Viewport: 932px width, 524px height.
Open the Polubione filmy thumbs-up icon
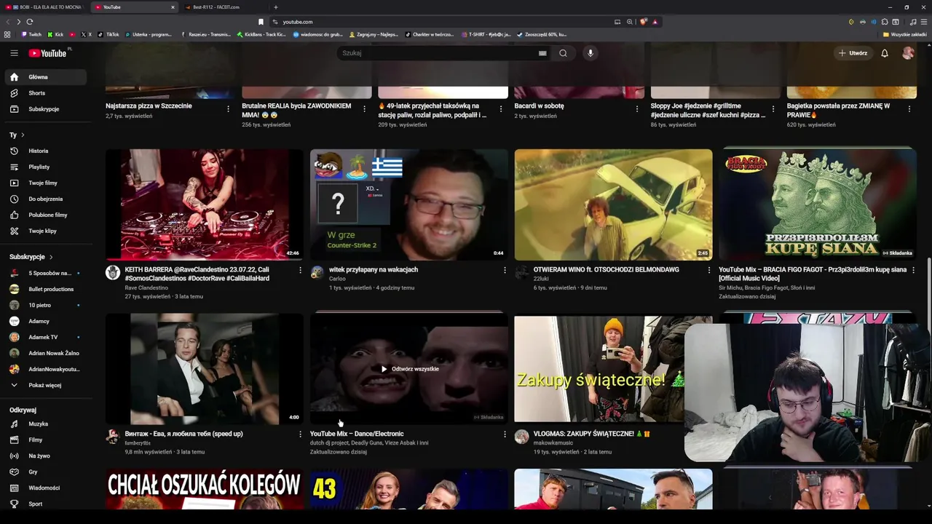point(14,215)
